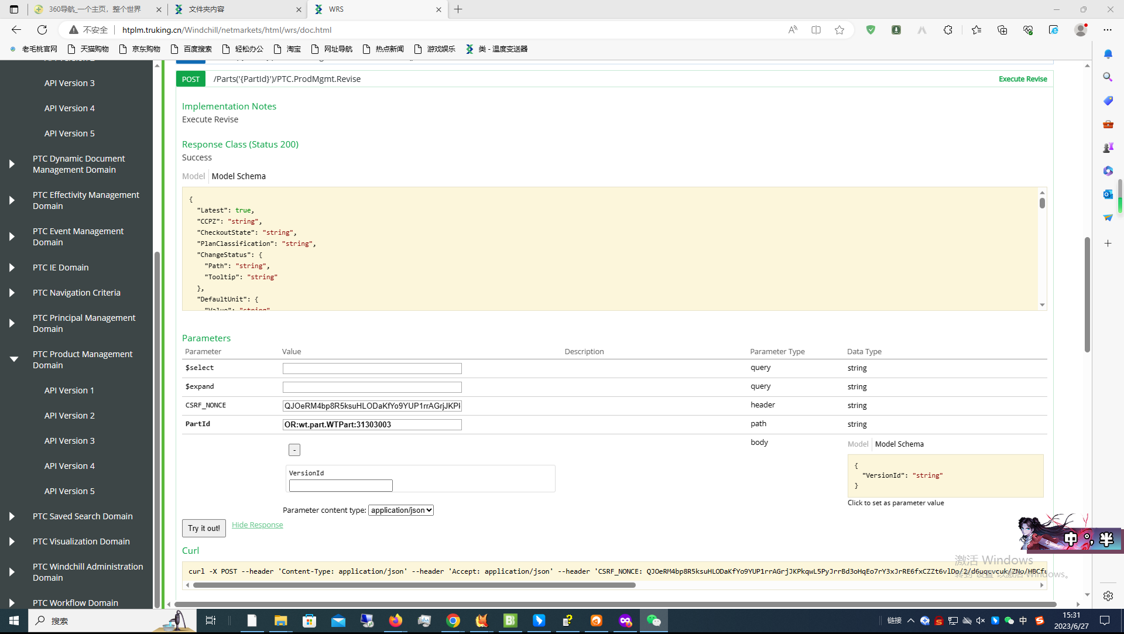Open 淘宝 bookmark
The height and width of the screenshot is (634, 1124).
287,49
